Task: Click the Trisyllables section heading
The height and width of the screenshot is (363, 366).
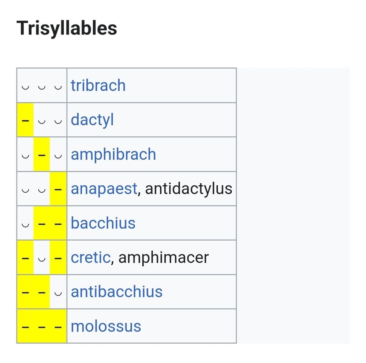Action: point(67,29)
